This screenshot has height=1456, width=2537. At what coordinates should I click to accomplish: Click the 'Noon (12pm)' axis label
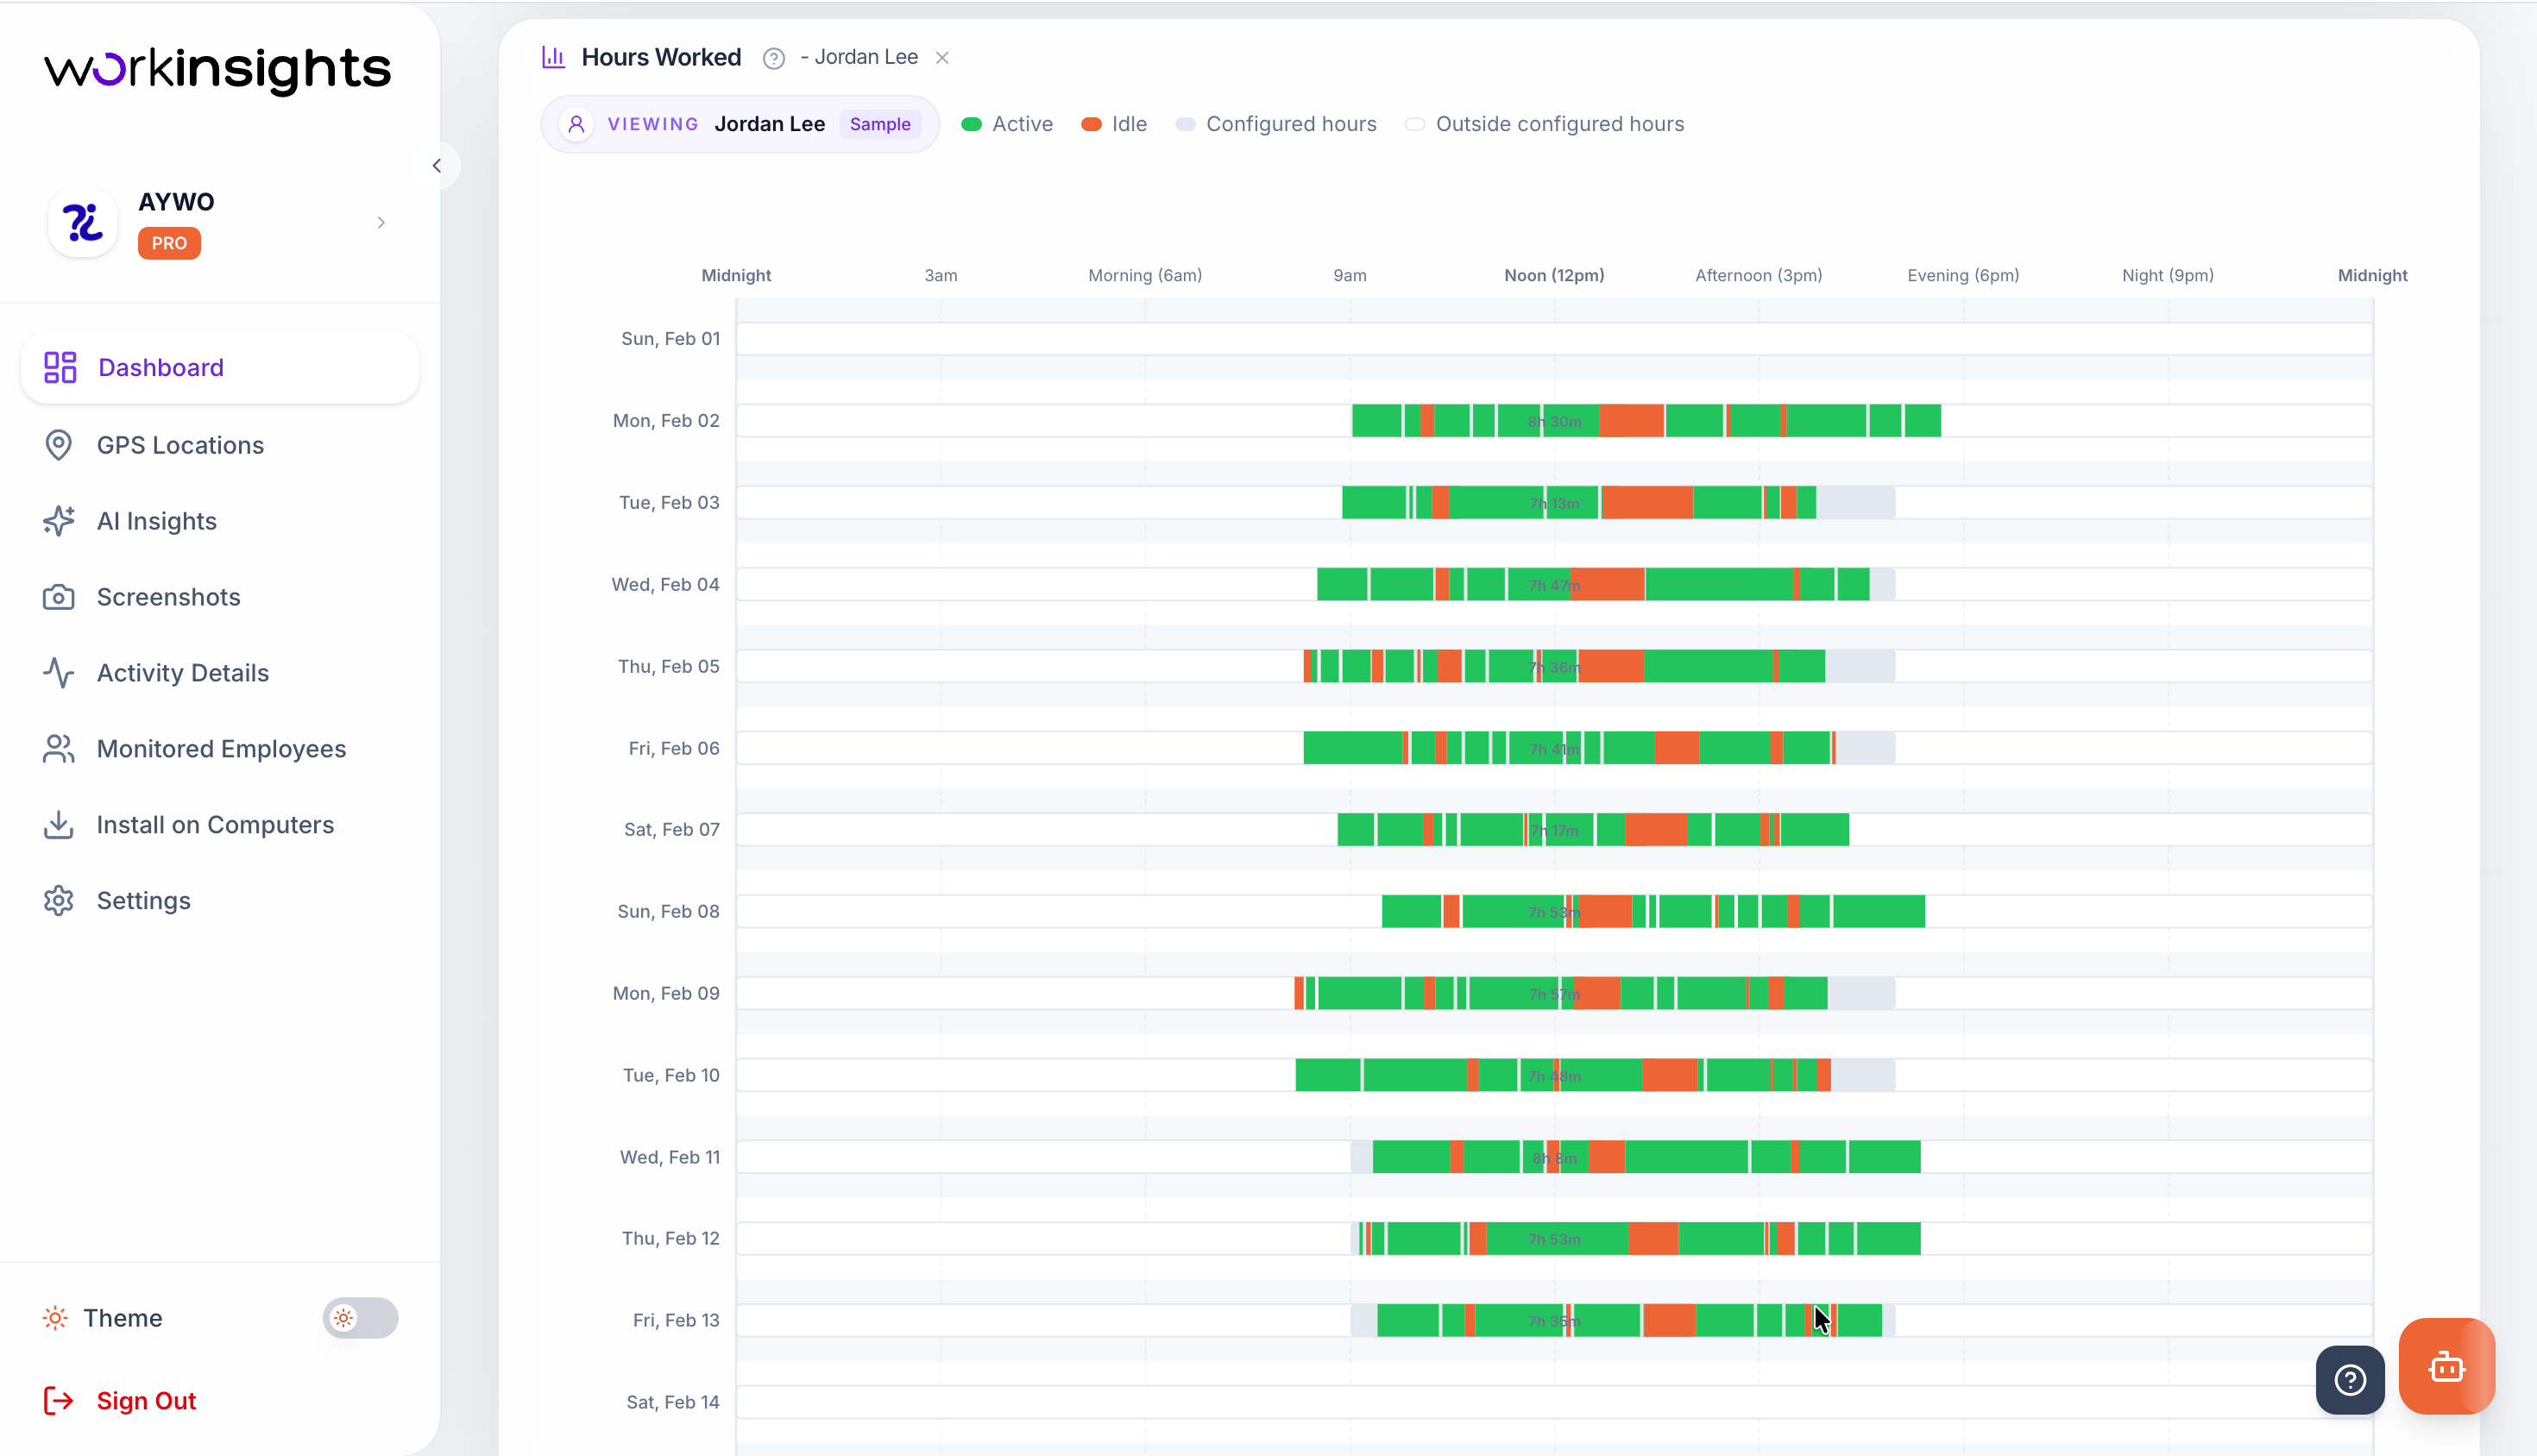[x=1553, y=275]
